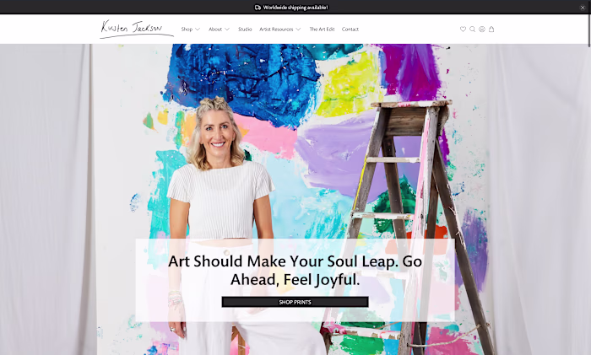The width and height of the screenshot is (591, 355).
Task: Visit The Art Edit page
Action: 322,29
